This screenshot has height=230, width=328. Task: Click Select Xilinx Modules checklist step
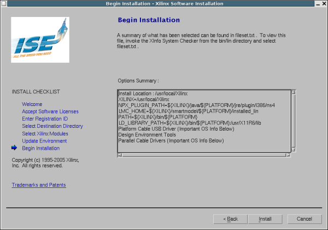[45, 133]
